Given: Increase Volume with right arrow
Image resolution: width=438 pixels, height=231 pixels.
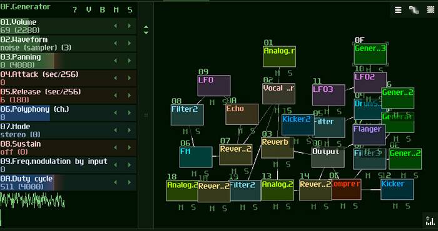Looking at the screenshot, I should pos(130,26).
